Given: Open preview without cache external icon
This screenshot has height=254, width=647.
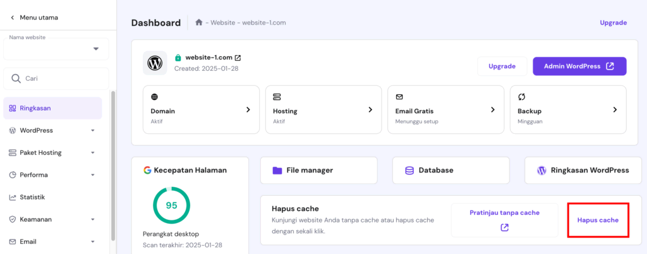Looking at the screenshot, I should click(504, 227).
